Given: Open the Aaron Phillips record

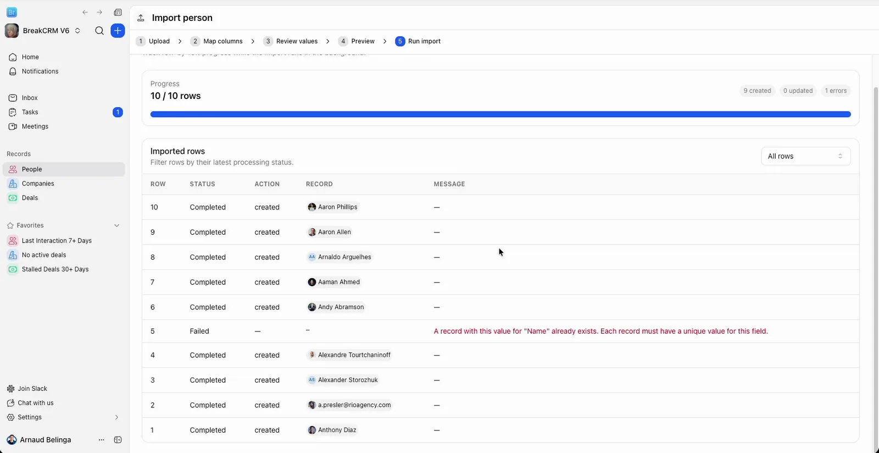Looking at the screenshot, I should 333,207.
